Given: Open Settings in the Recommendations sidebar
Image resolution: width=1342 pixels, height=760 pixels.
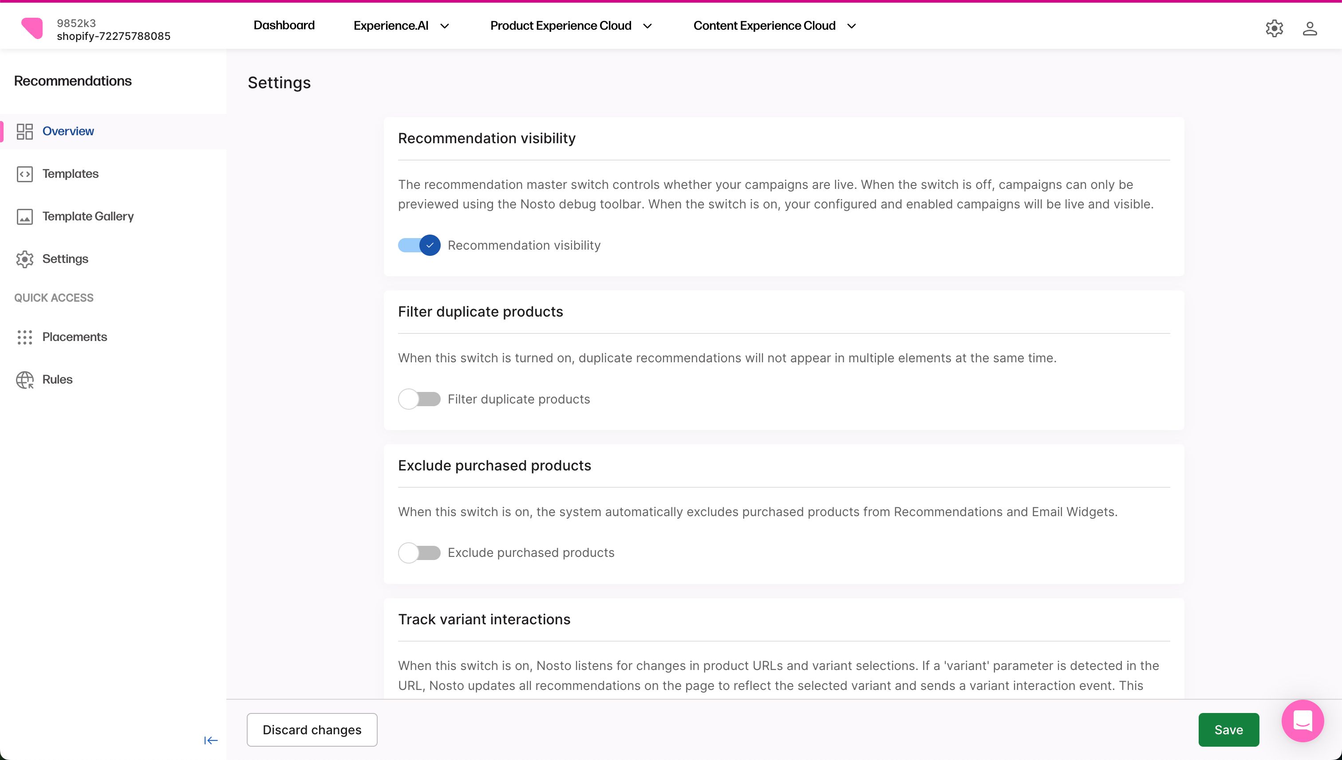Looking at the screenshot, I should click(65, 259).
